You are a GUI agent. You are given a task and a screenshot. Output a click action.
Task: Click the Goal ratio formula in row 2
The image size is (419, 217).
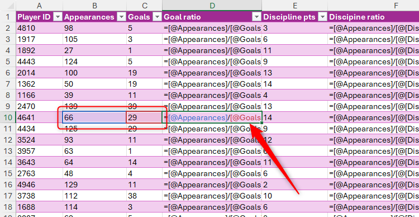[212, 28]
